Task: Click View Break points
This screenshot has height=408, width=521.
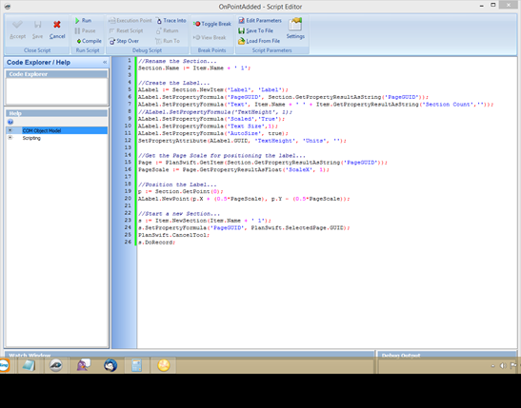Action: [210, 37]
